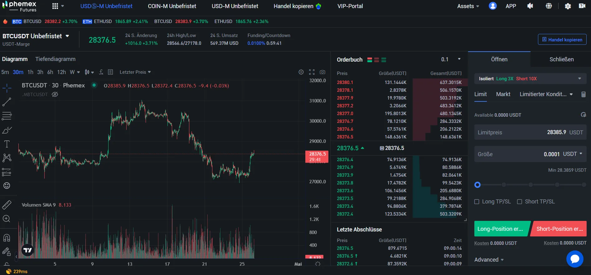Open the VIP-Portal menu item
Image resolution: width=591 pixels, height=275 pixels.
350,6
